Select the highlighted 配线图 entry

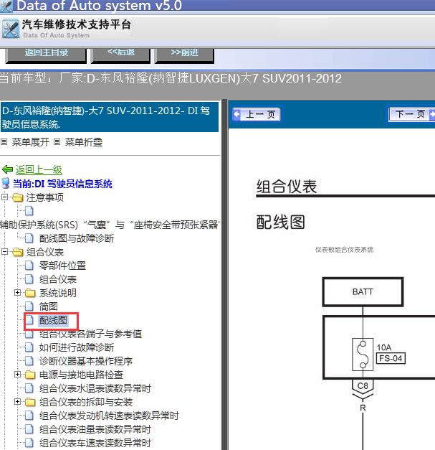pos(53,320)
